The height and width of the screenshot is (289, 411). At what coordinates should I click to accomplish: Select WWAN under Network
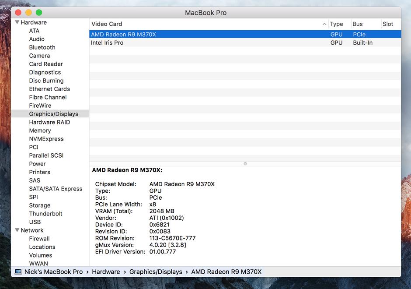38,263
